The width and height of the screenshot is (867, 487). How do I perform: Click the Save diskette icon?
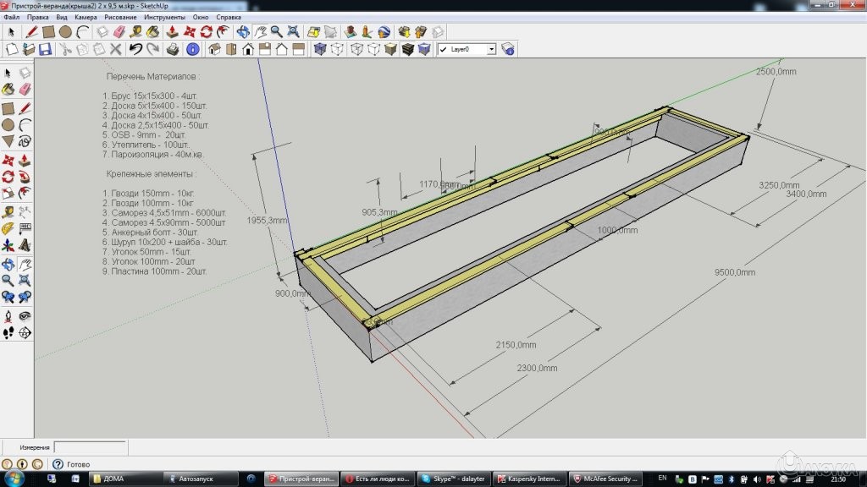(x=44, y=50)
